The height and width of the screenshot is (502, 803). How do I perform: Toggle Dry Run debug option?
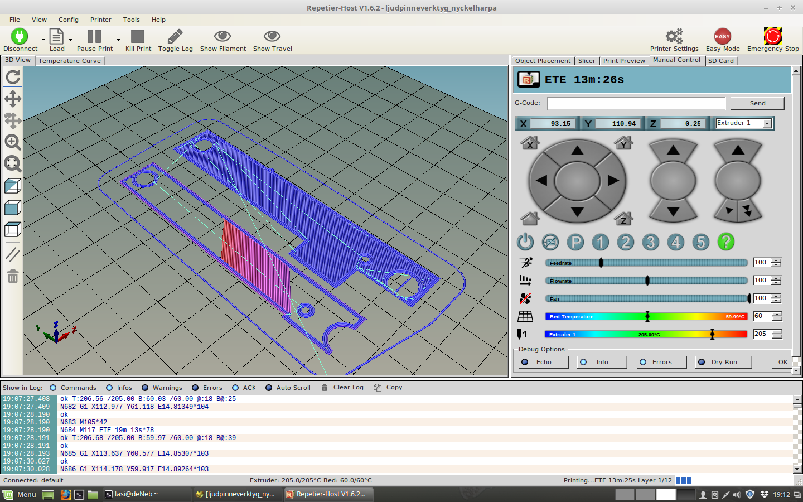[x=723, y=362]
